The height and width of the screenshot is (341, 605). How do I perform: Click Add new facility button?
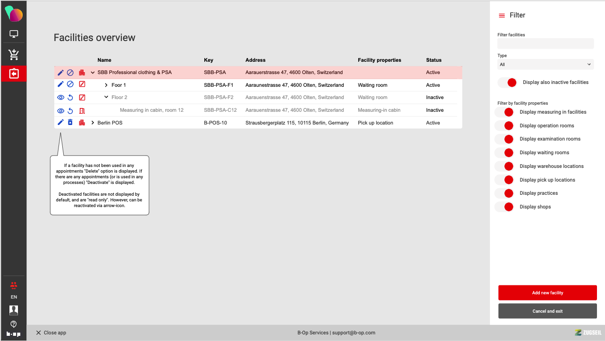pos(547,293)
